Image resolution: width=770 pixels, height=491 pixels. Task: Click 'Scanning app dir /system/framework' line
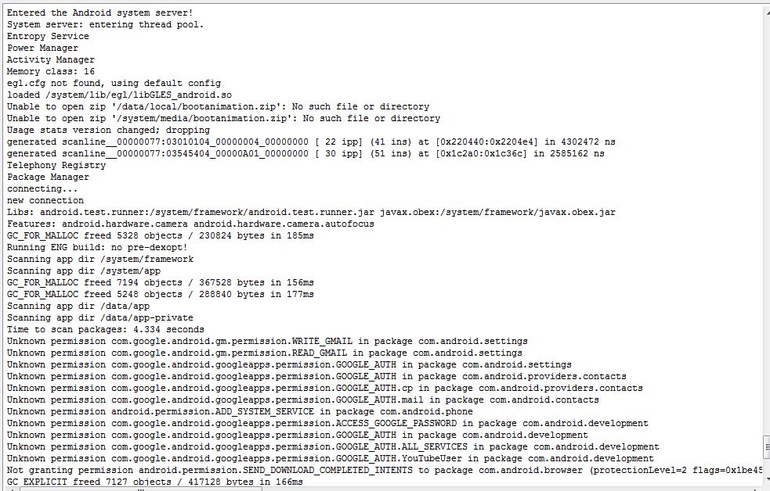pyautogui.click(x=100, y=259)
